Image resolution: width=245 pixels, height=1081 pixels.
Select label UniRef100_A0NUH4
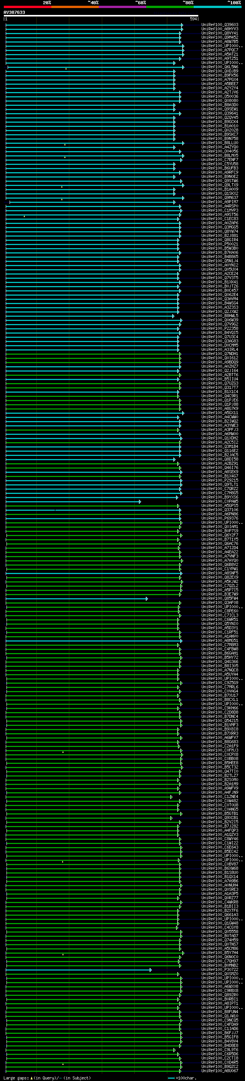point(220,885)
